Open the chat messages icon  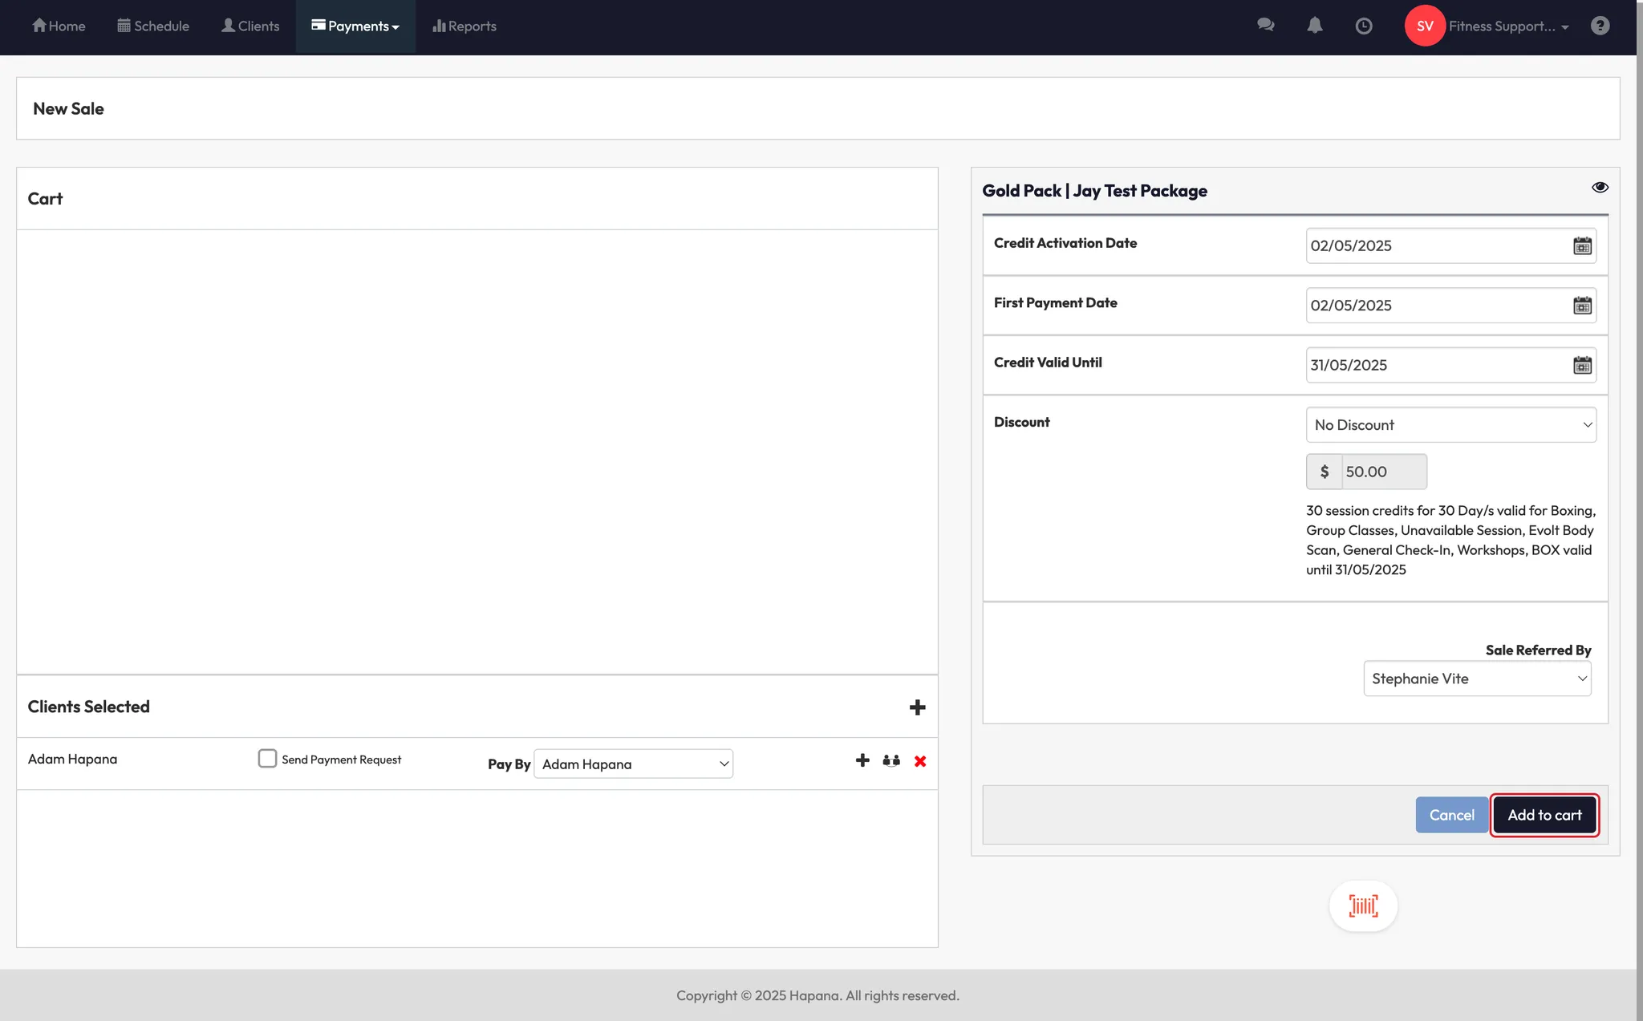[1265, 26]
